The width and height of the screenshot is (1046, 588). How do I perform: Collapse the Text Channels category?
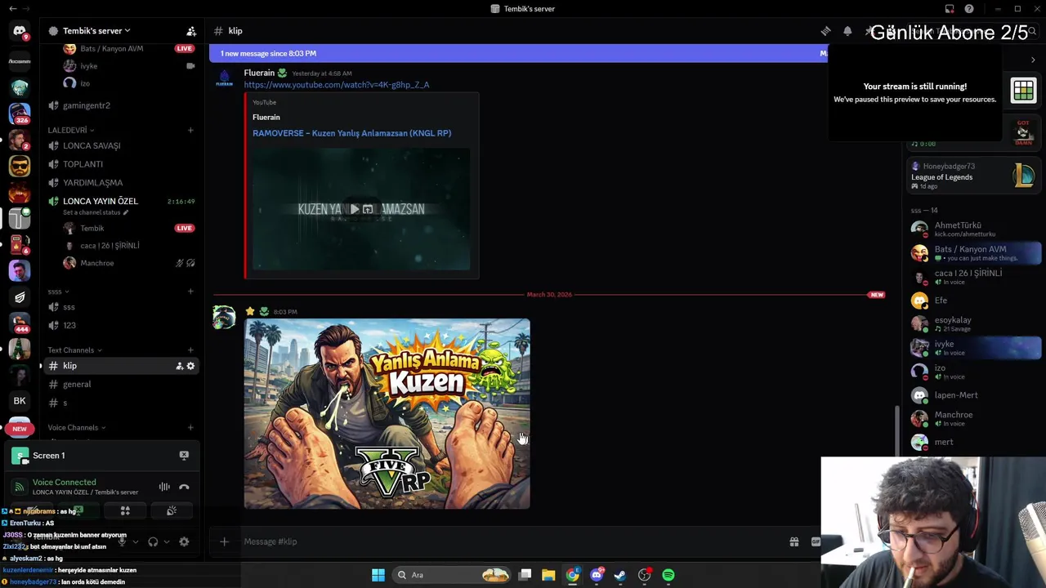click(74, 350)
